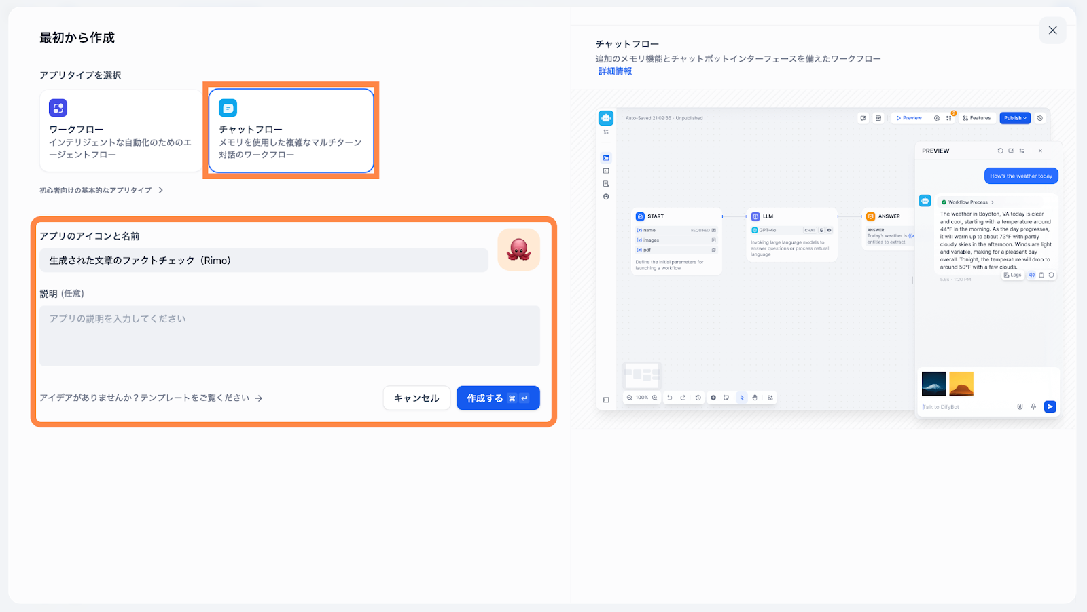Screen dimensions: 1087x612
Task: Select the チャットフロー app type card
Action: click(291, 131)
